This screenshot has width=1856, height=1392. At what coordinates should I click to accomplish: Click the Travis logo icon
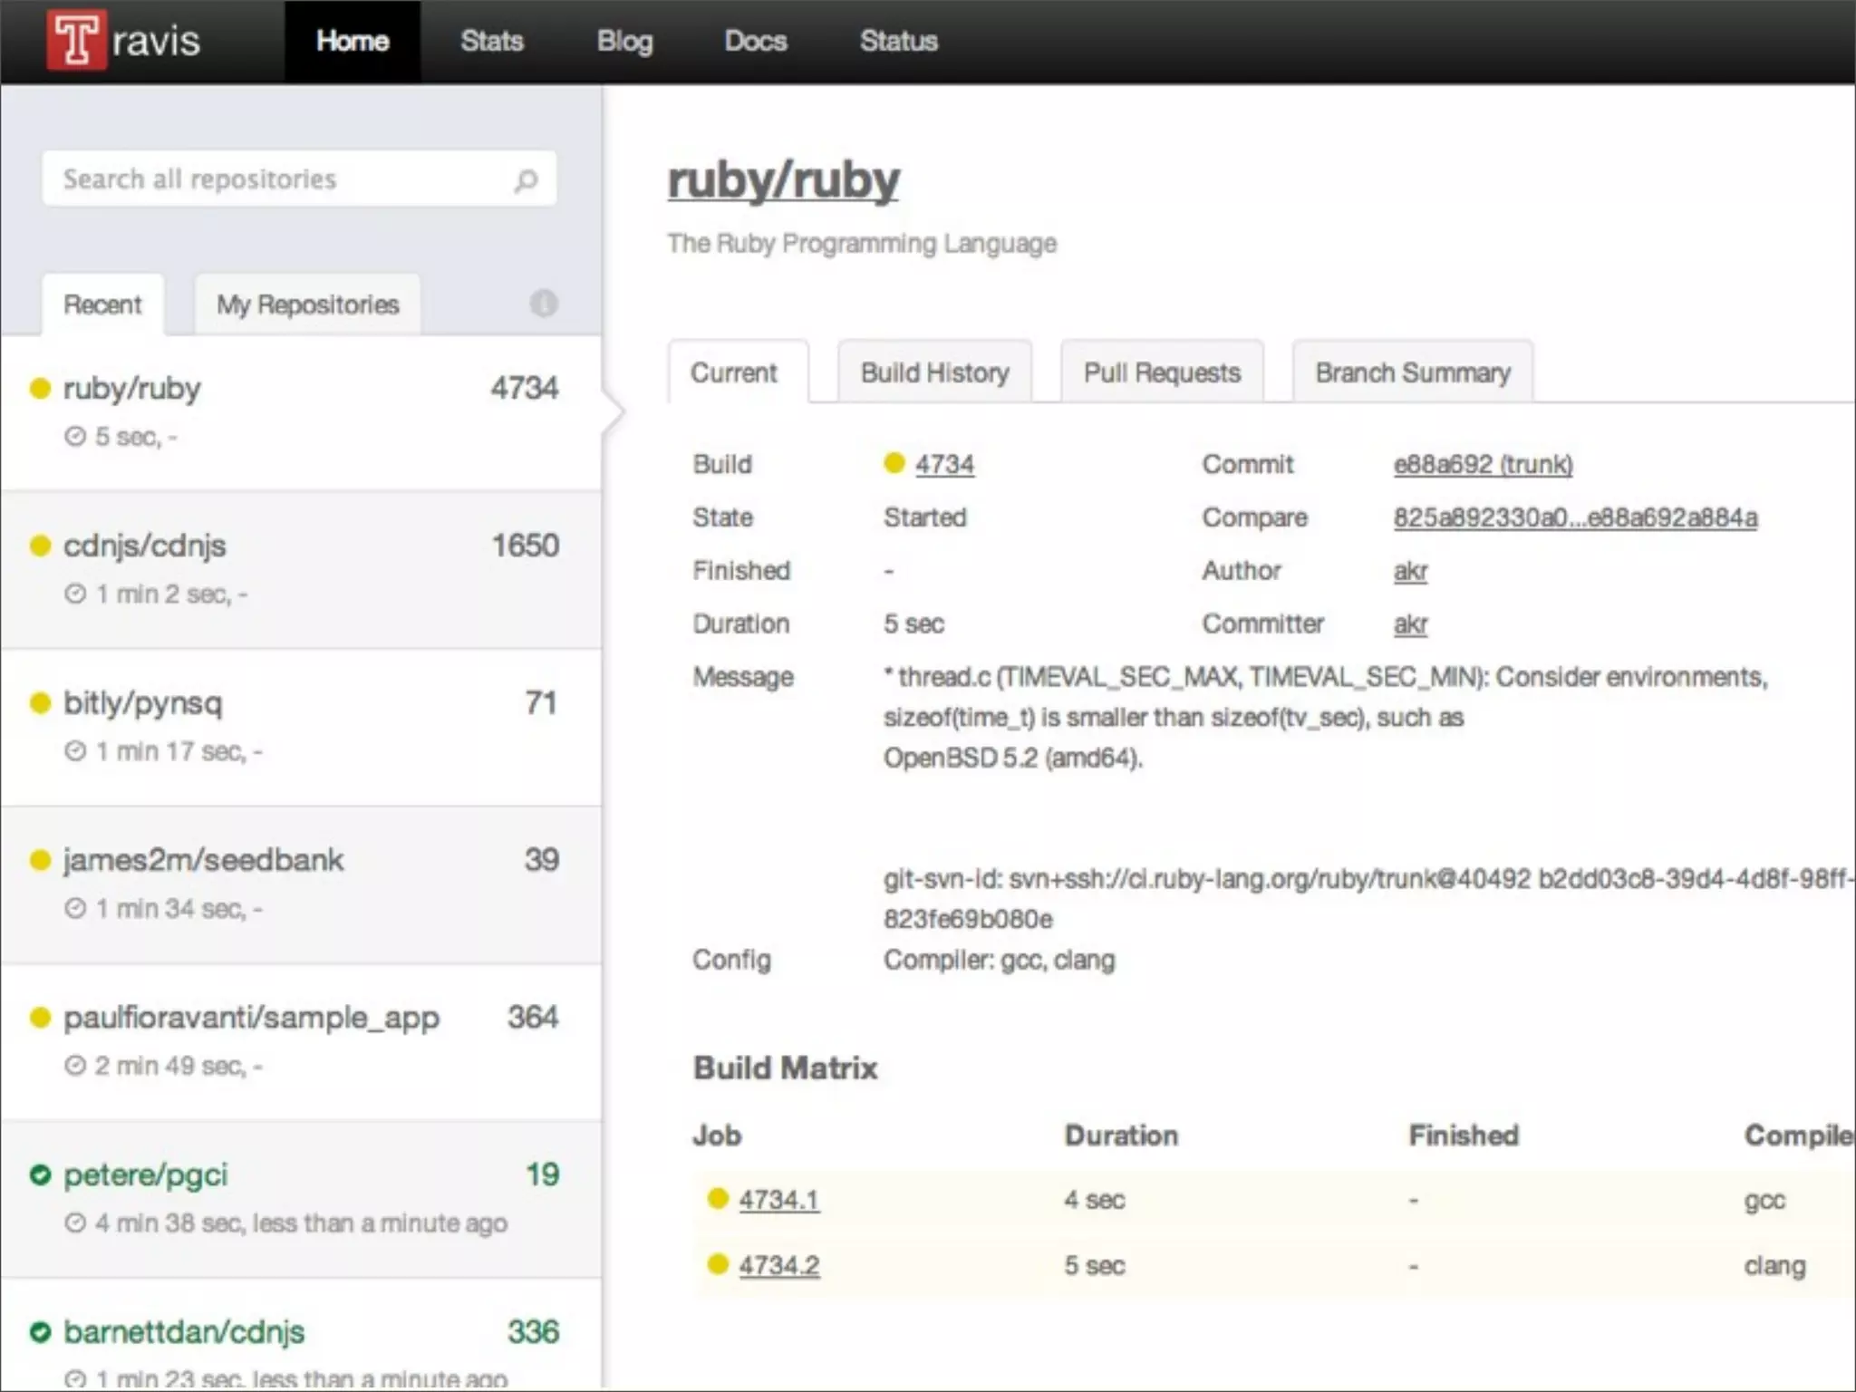[76, 40]
